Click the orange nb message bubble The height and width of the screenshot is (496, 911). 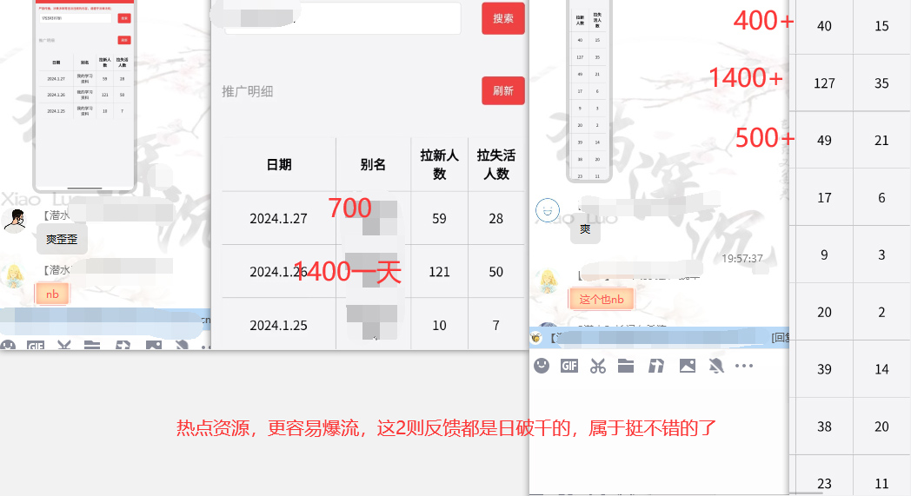(x=52, y=294)
